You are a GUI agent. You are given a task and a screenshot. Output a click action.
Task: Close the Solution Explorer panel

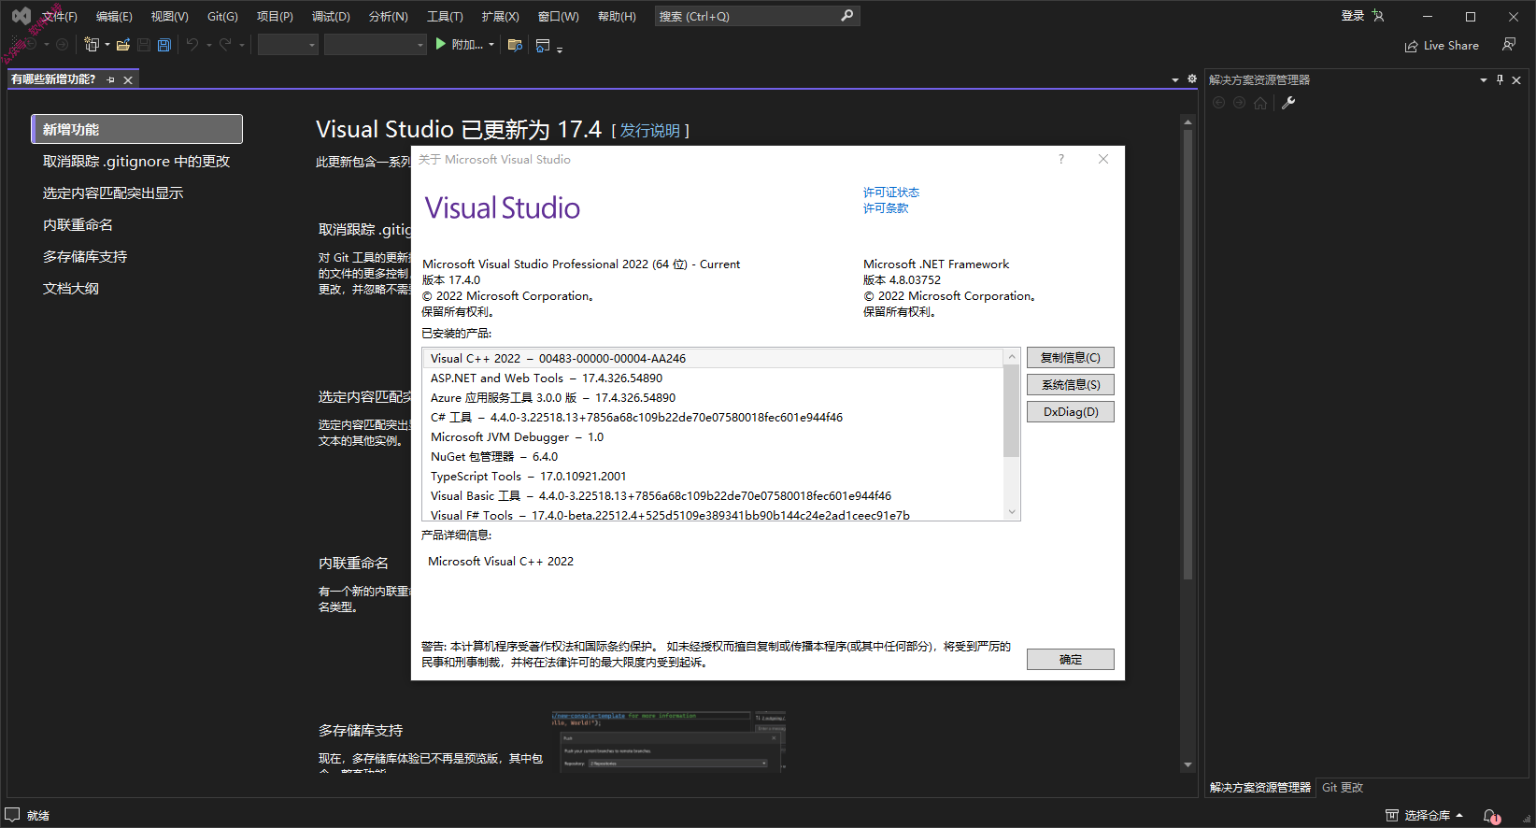[x=1516, y=80]
